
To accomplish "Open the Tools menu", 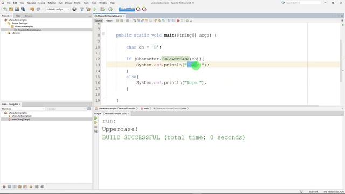I will pos(94,3).
